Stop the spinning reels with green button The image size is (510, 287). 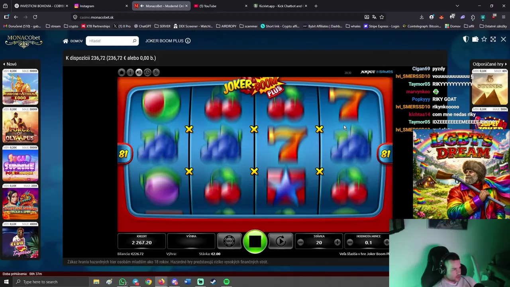point(255,241)
